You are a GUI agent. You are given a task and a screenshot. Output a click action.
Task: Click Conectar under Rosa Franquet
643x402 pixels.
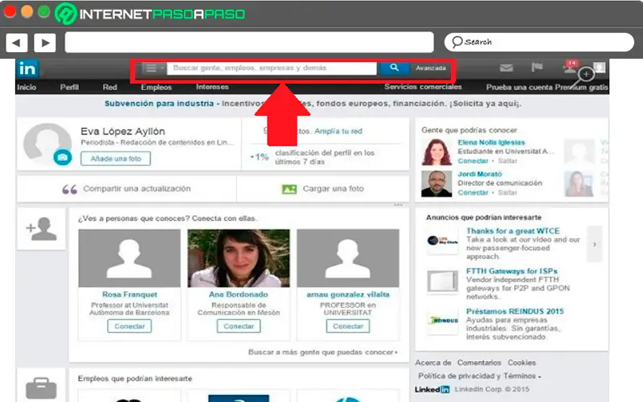pyautogui.click(x=129, y=326)
